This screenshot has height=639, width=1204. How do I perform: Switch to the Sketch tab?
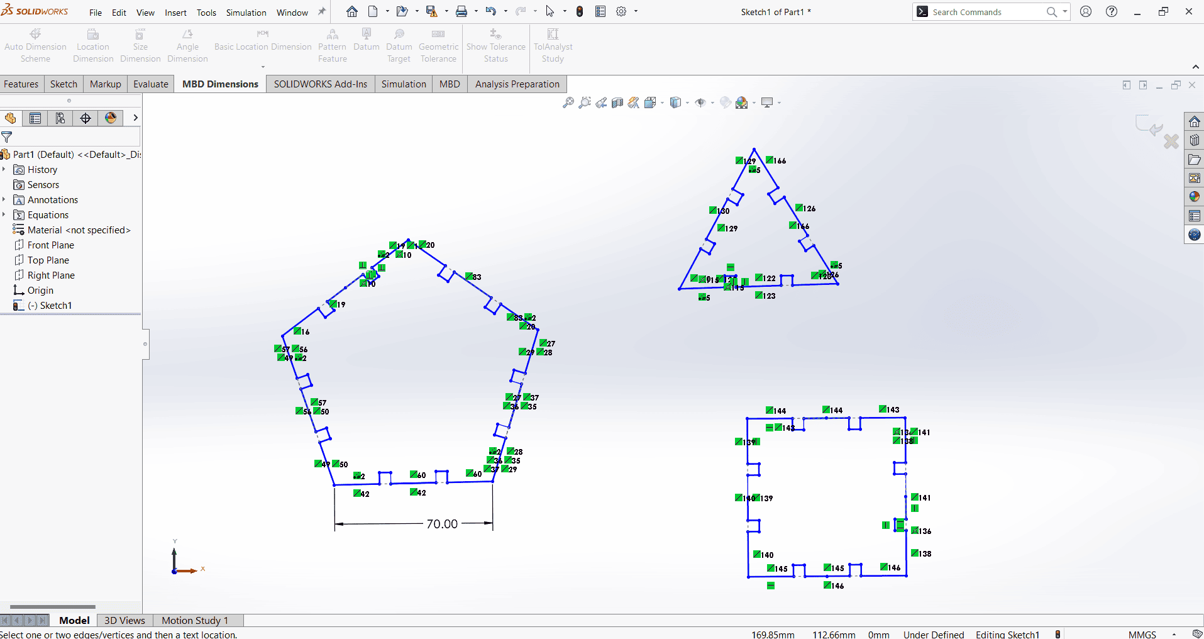[x=64, y=84]
